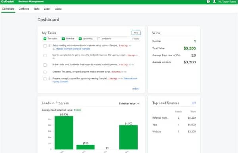Toggle the Upcoming filter checkbox

pyautogui.click(x=80, y=39)
